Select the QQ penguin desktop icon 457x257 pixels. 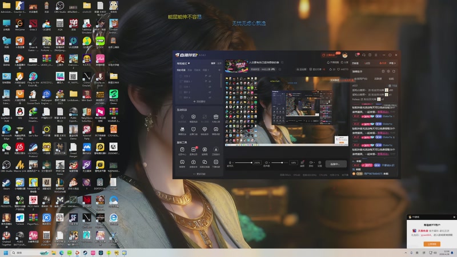pyautogui.click(x=19, y=113)
